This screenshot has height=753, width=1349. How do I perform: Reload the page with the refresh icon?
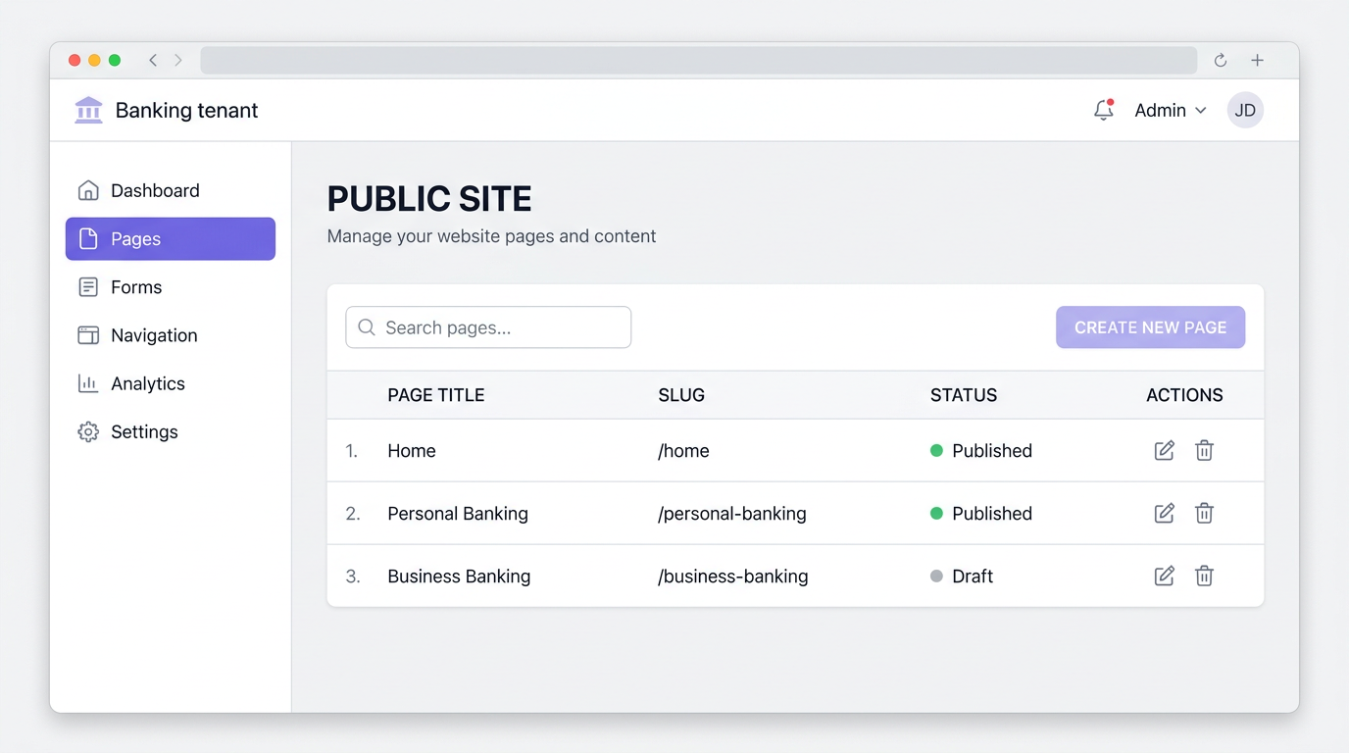pyautogui.click(x=1221, y=61)
